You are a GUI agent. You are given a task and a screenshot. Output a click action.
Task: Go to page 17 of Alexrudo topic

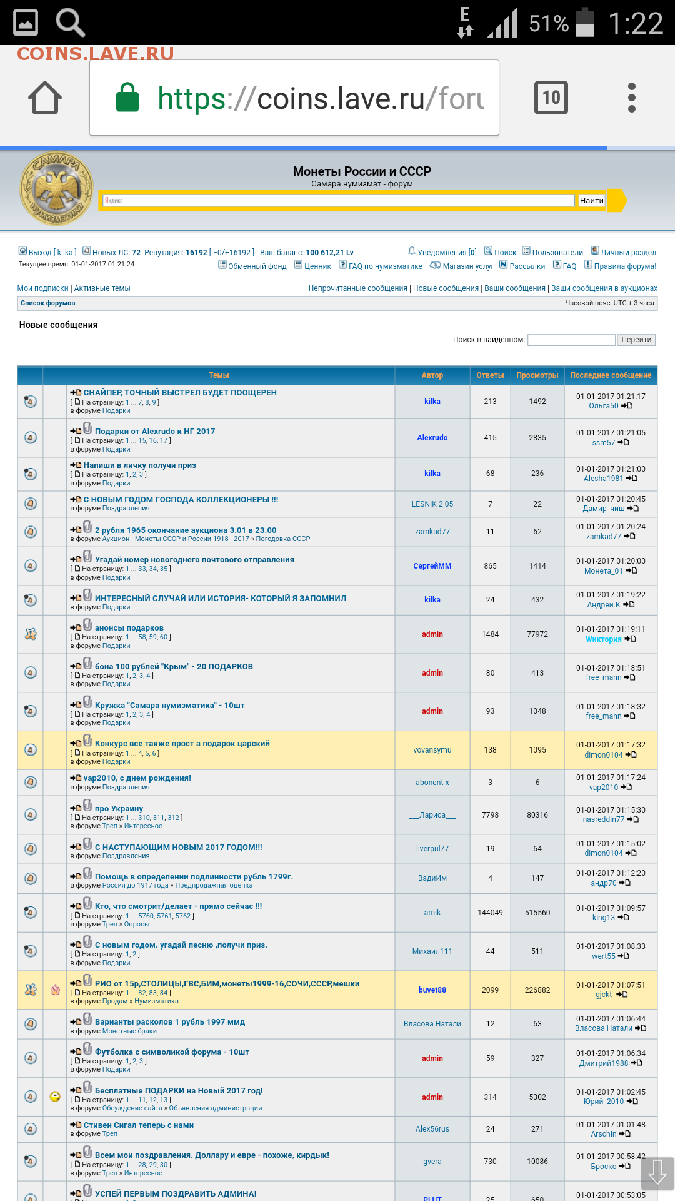[x=164, y=441]
